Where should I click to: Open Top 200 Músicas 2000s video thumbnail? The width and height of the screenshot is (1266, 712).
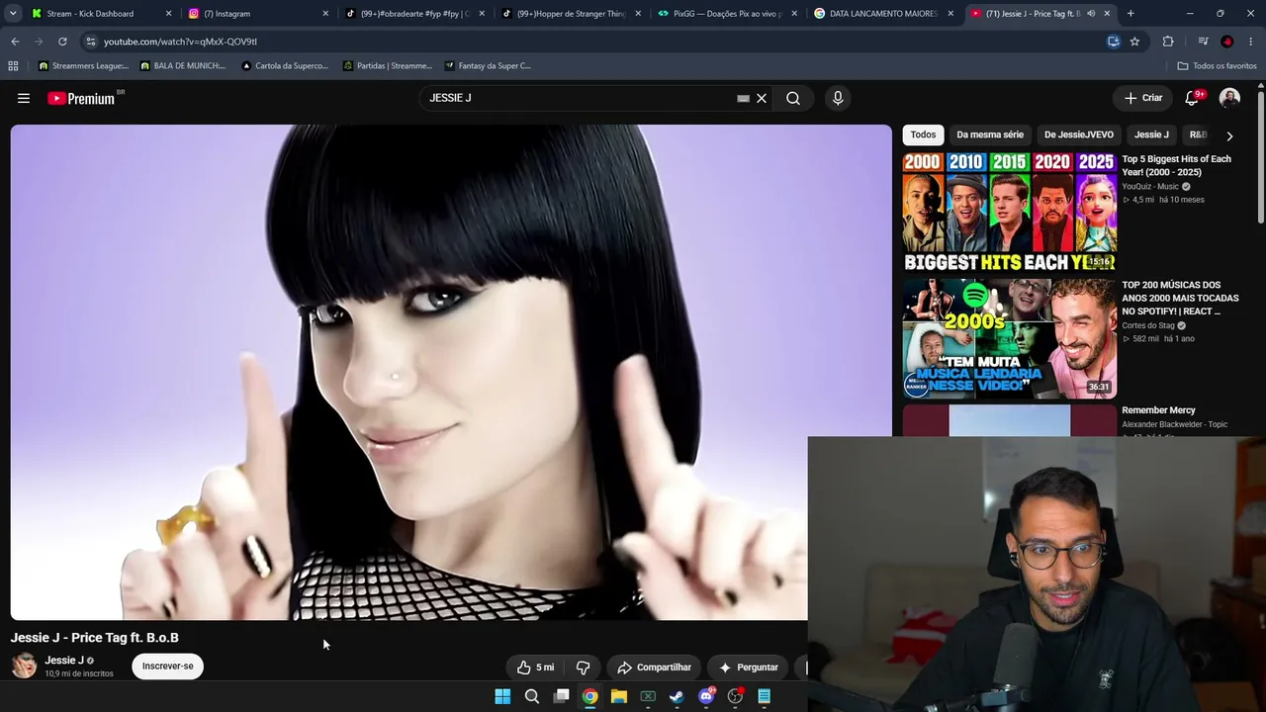point(1010,338)
